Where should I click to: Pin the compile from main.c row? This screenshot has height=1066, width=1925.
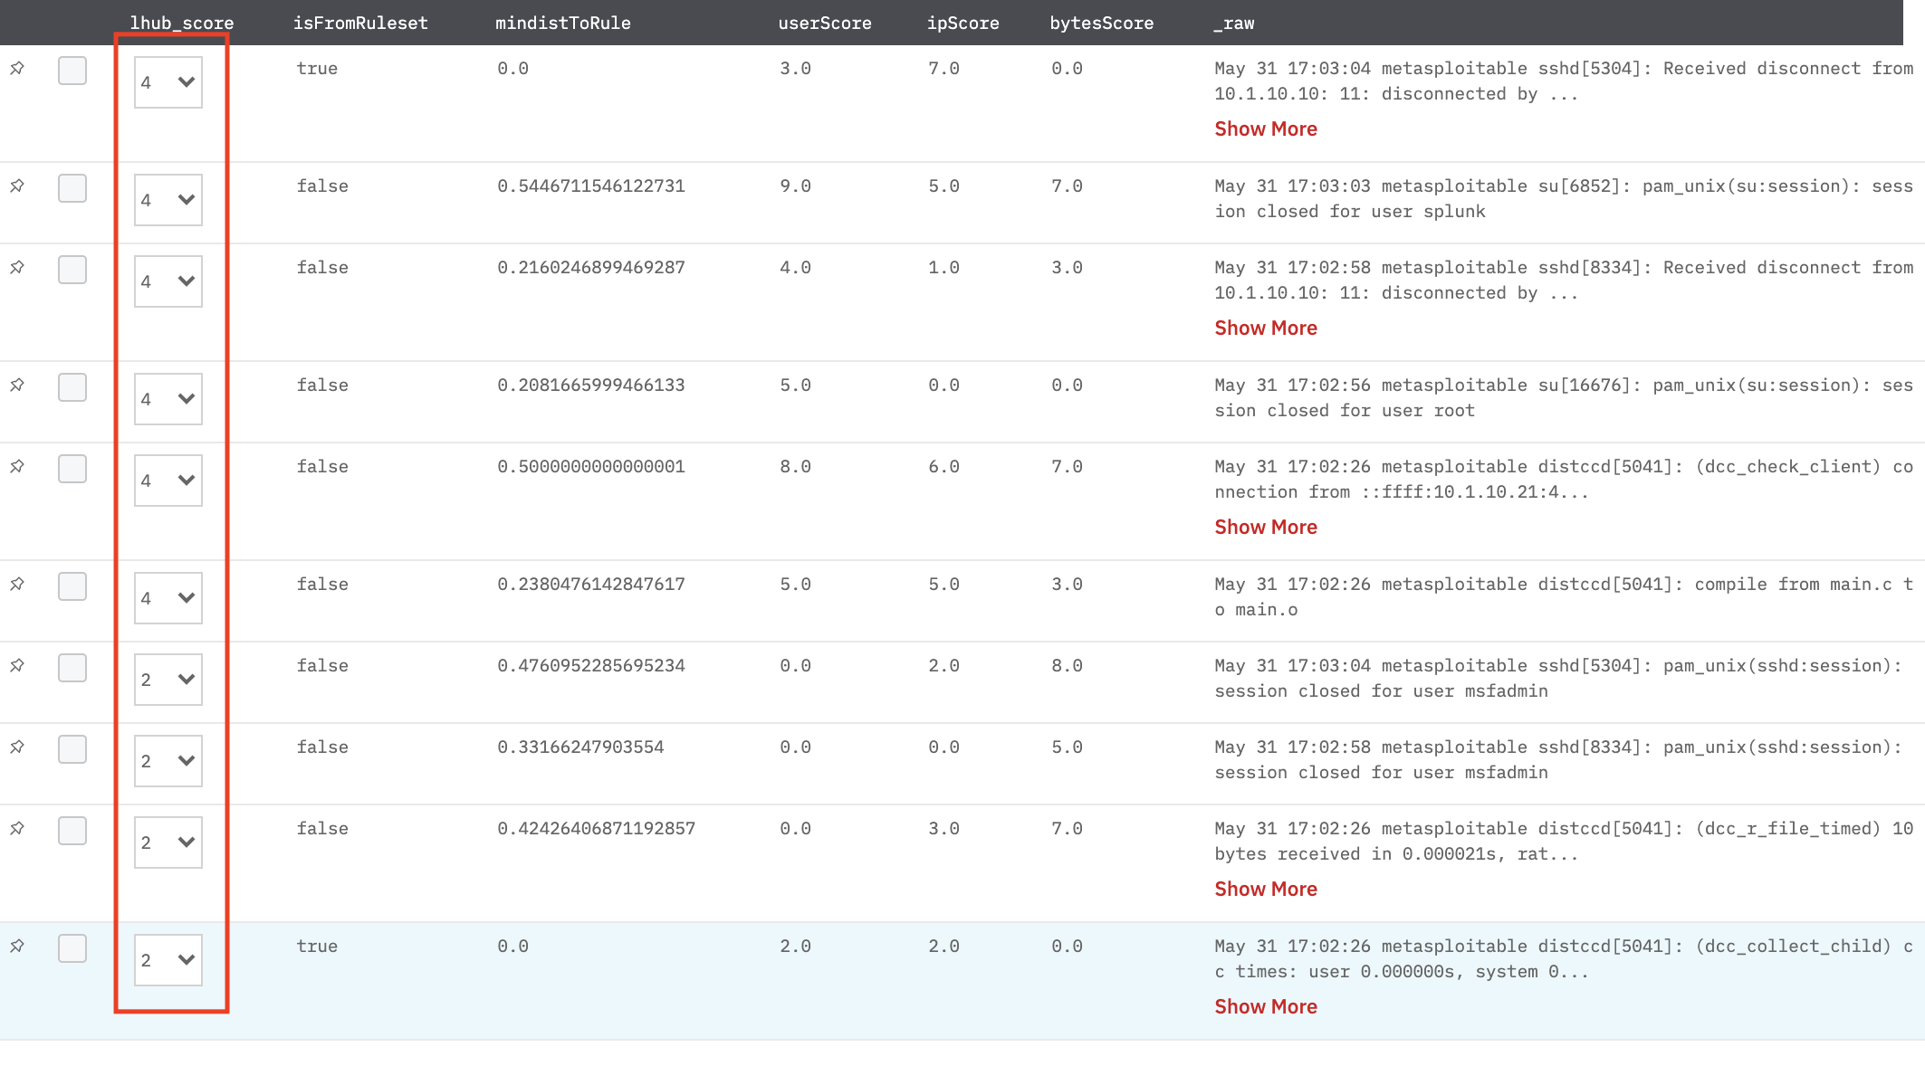(x=17, y=585)
